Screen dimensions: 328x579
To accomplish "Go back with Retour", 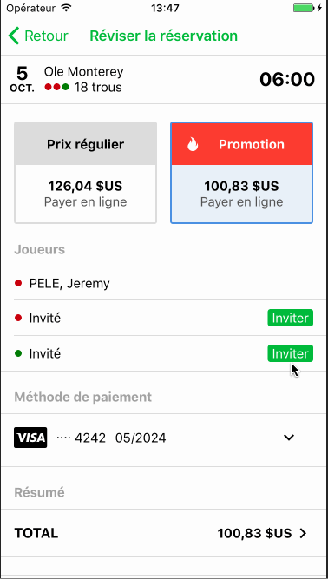I will click(38, 36).
